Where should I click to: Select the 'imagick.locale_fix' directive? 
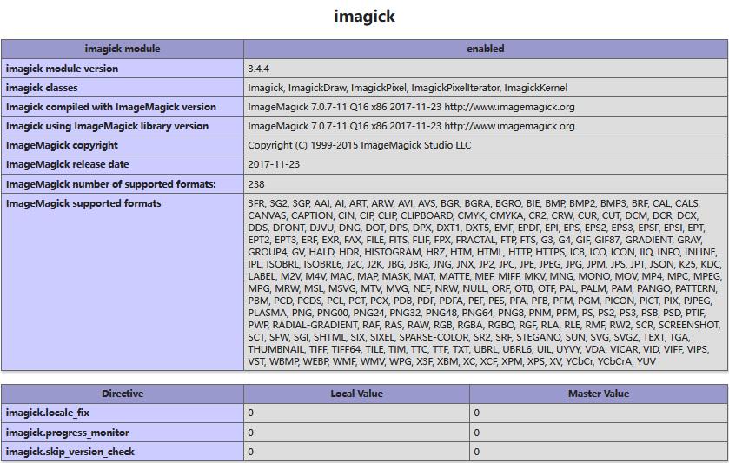tap(48, 413)
